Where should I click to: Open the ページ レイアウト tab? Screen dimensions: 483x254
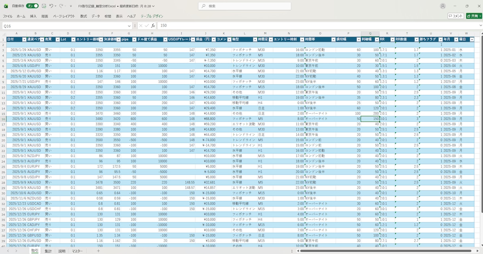[x=64, y=16]
